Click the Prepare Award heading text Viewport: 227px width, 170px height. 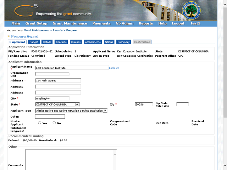(25, 36)
